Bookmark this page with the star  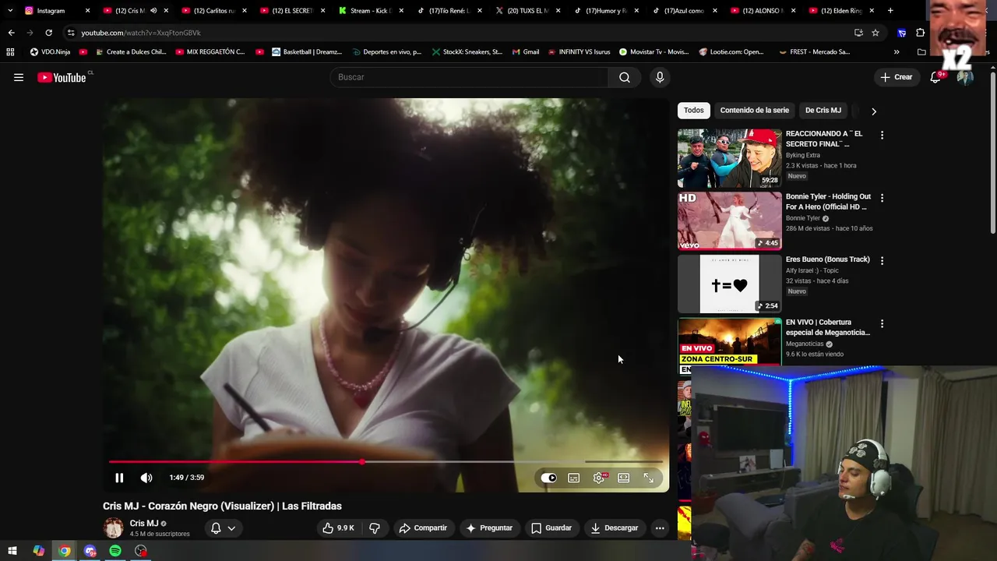point(875,33)
